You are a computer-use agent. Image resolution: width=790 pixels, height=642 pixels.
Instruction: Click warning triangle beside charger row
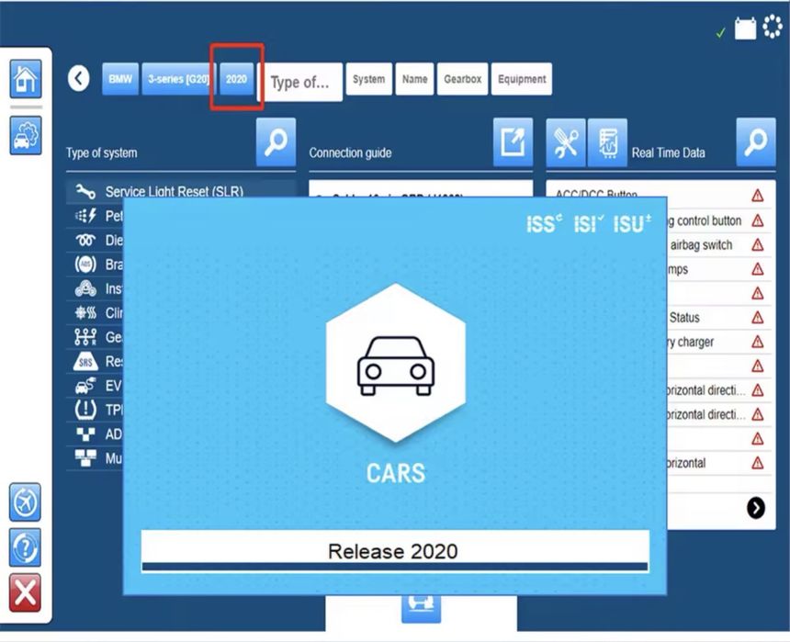pos(757,342)
